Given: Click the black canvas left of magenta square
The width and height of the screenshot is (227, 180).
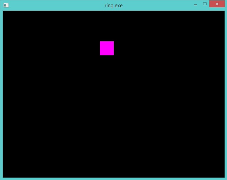Looking at the screenshot, I should click(52, 48).
